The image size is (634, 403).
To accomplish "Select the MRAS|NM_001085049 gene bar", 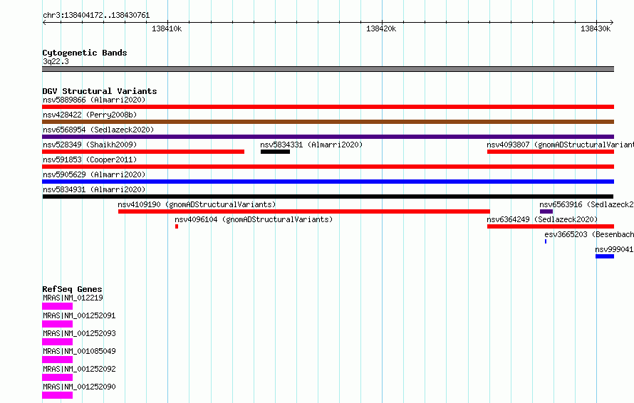I will (58, 360).
